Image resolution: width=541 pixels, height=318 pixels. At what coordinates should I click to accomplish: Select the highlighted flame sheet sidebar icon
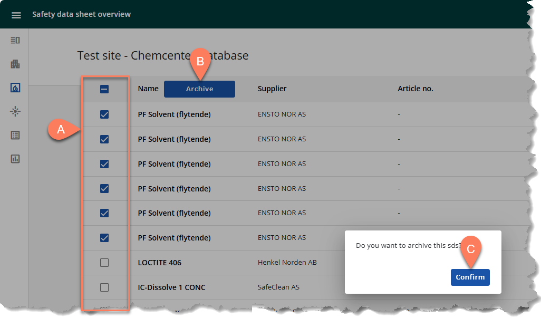pyautogui.click(x=15, y=88)
